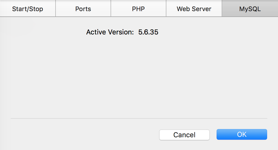Click the Active Version label
Image resolution: width=278 pixels, height=150 pixels.
(110, 32)
